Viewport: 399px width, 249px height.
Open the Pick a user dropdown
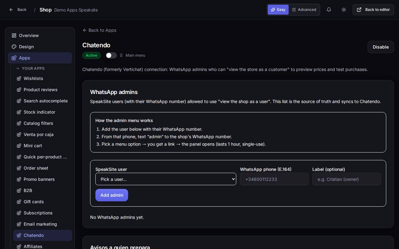coord(166,179)
